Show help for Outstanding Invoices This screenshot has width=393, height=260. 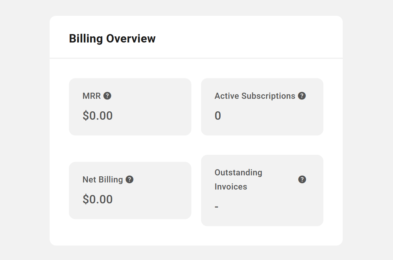pos(302,180)
